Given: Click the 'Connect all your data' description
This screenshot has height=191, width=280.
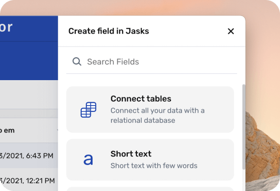Looking at the screenshot, I should pos(158,115).
